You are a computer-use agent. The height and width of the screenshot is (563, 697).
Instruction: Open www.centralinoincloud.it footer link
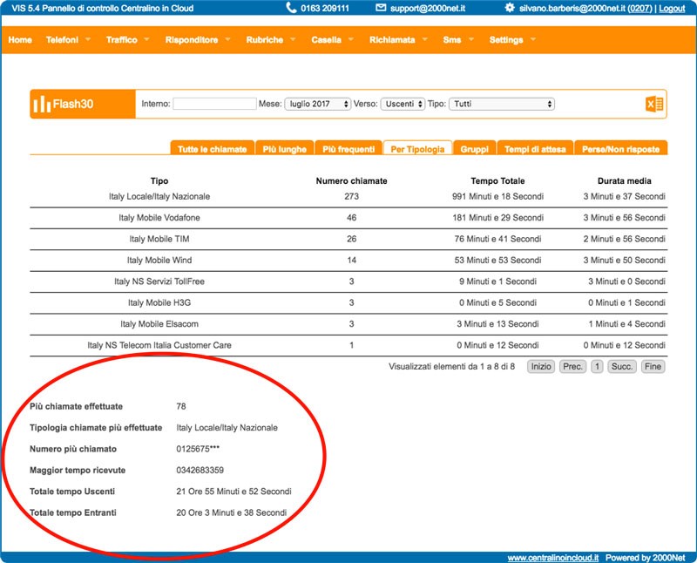(x=553, y=557)
